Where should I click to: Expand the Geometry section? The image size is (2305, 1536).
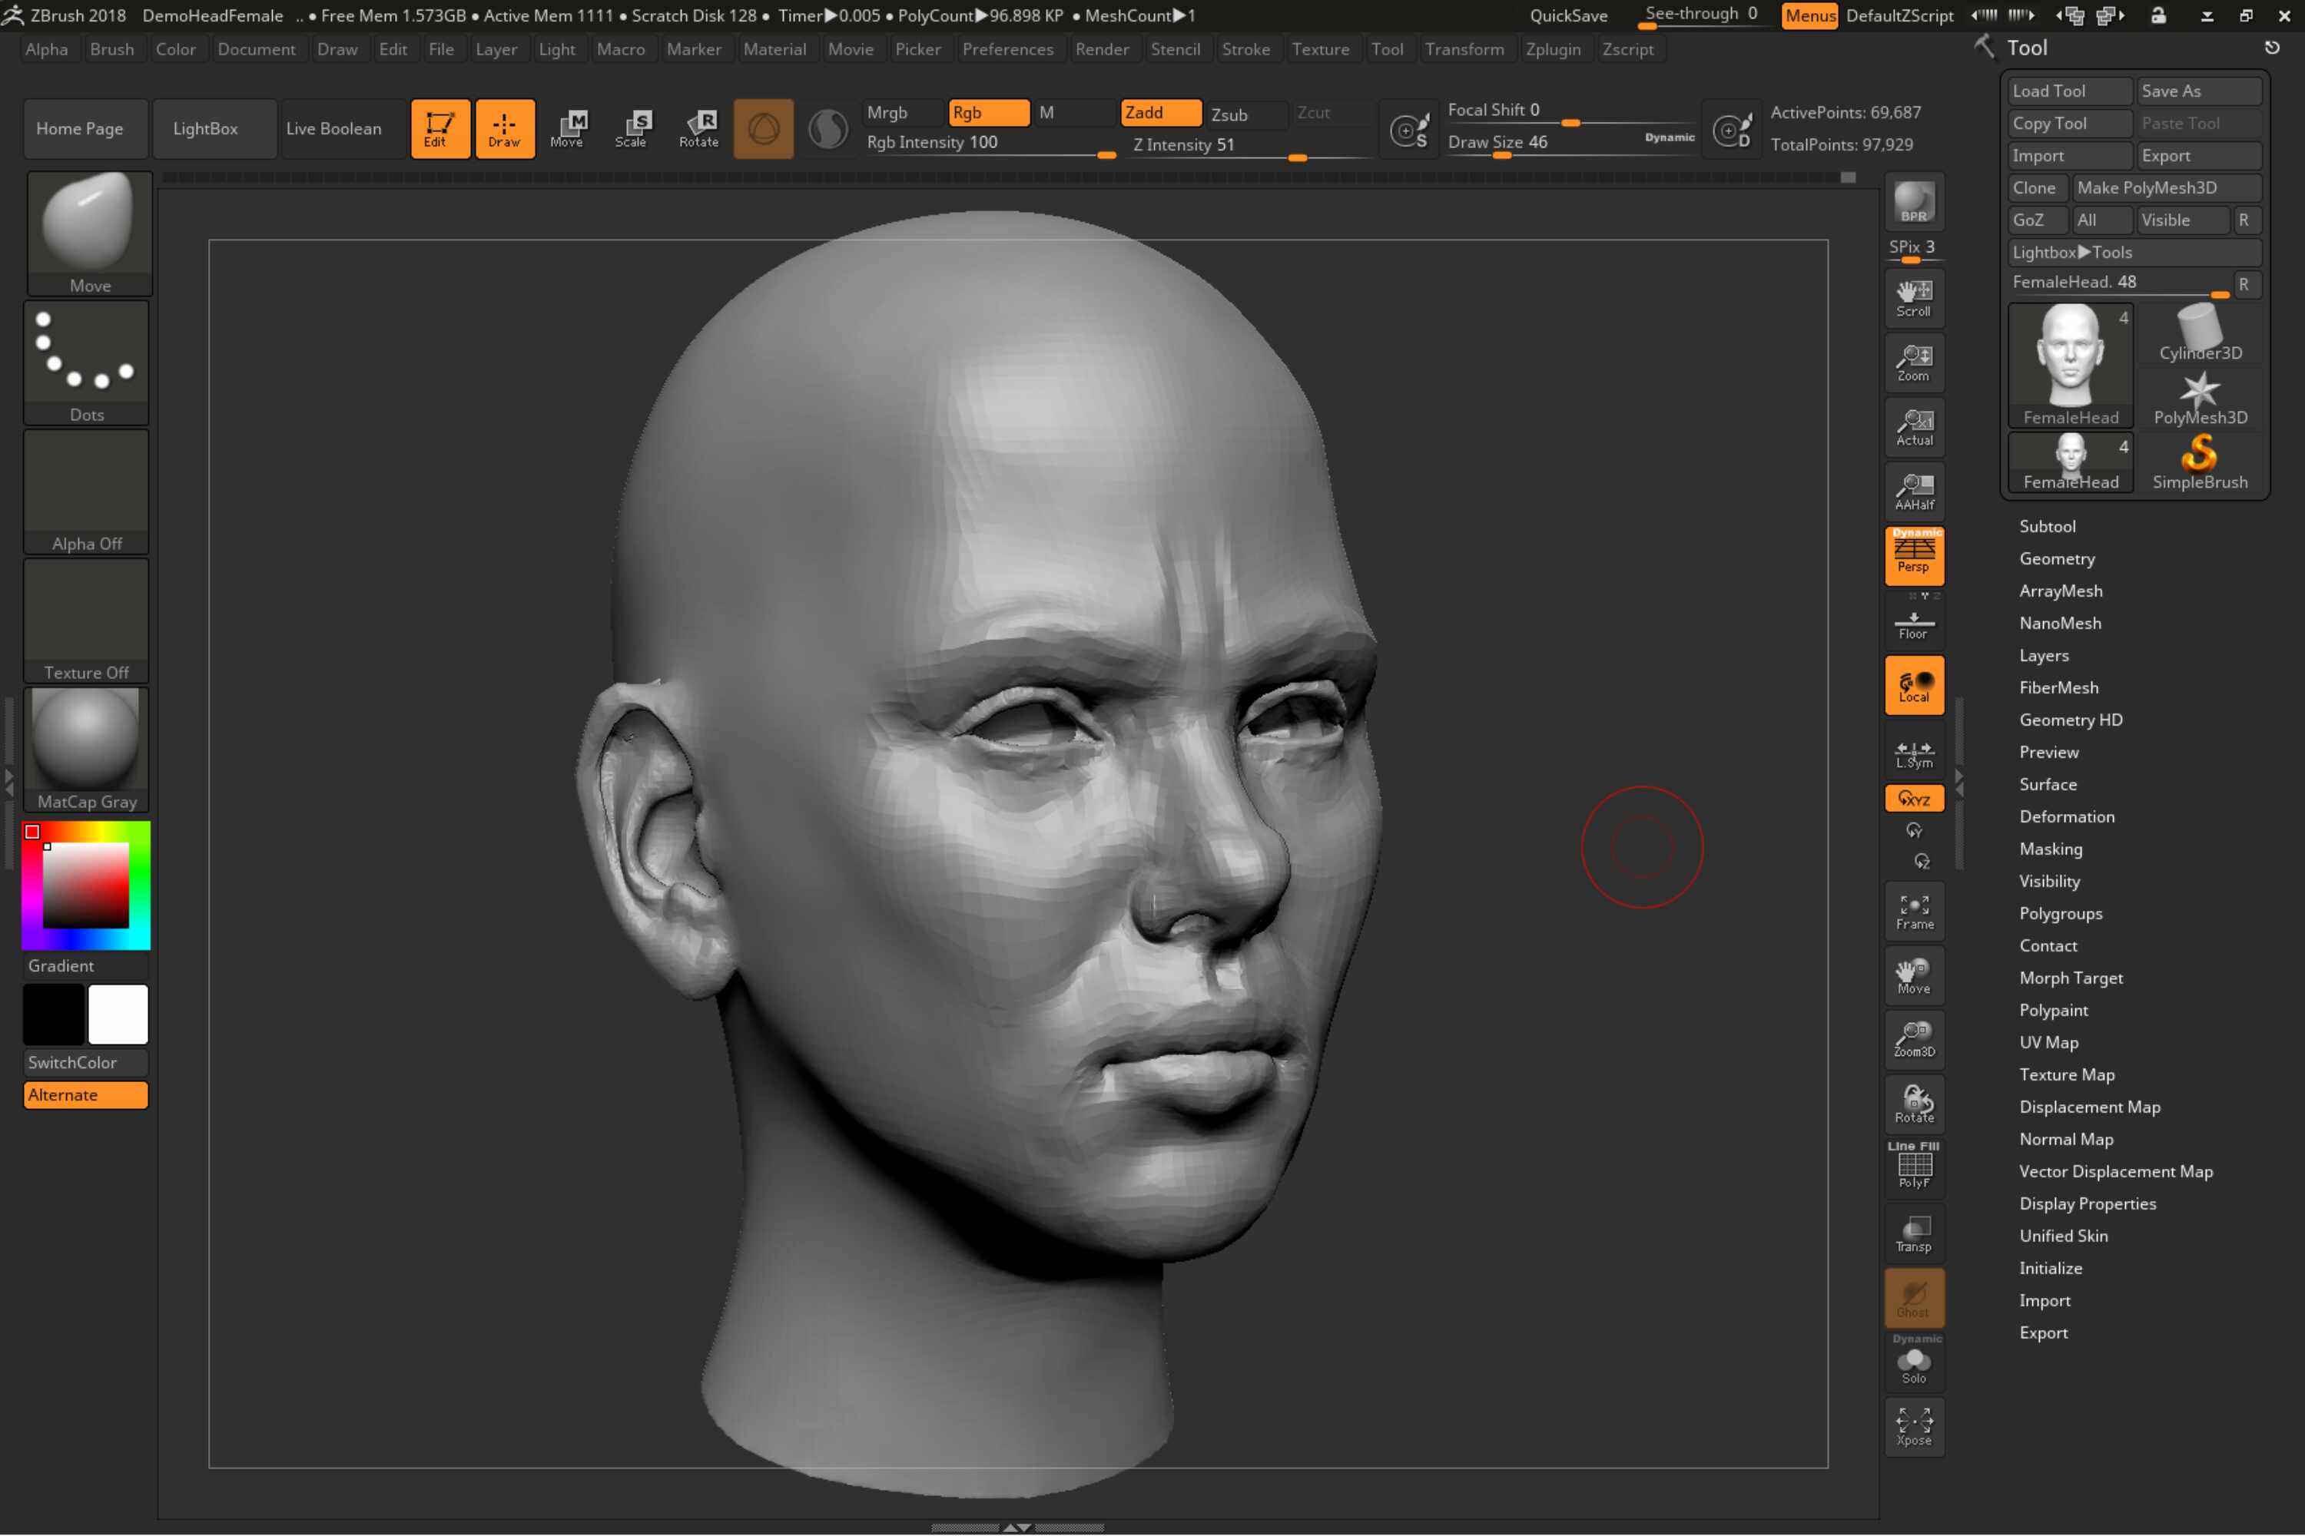2056,558
